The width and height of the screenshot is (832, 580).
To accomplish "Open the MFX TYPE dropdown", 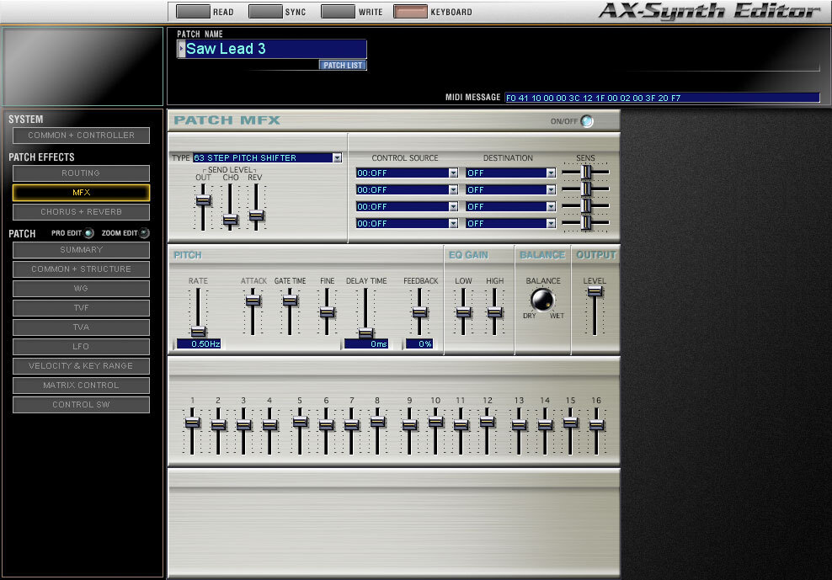I will pyautogui.click(x=337, y=157).
